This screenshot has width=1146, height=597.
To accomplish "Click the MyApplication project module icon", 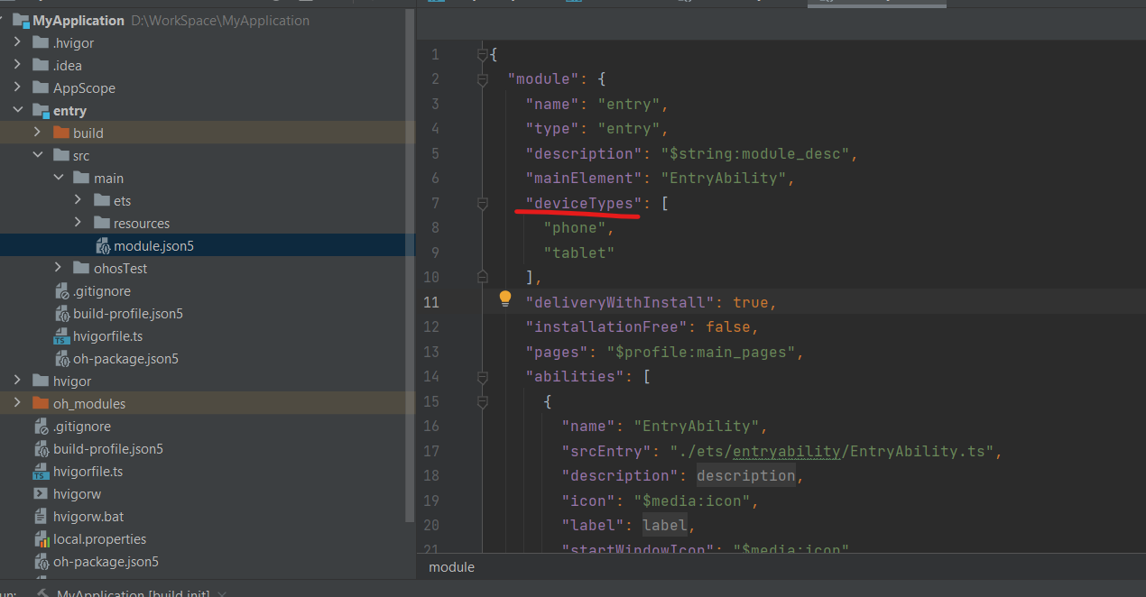I will (21, 20).
